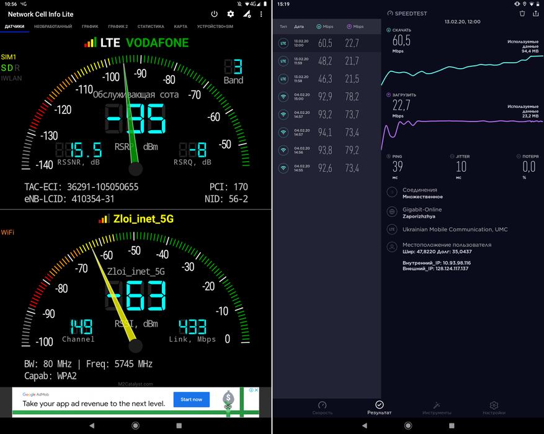Tap the power icon in Network Cell Info
Viewport: 544px width, 434px height.
pos(214,14)
